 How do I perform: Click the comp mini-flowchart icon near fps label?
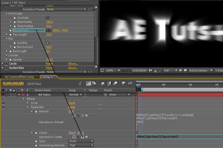coord(81,83)
